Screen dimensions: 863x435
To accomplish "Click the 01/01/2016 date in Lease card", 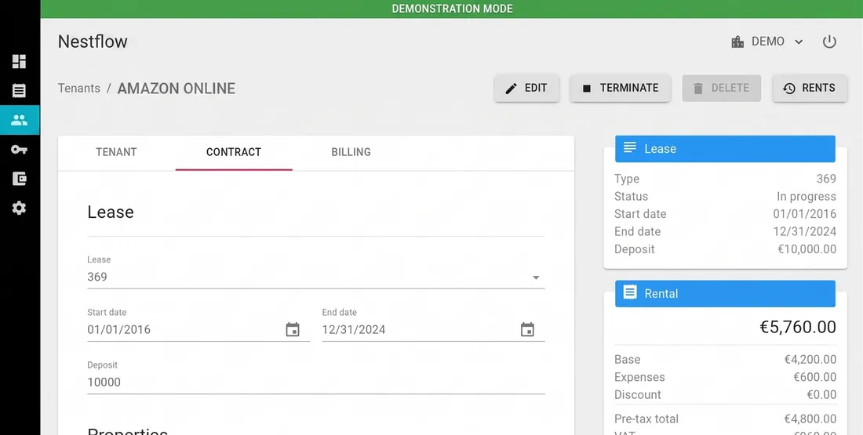I will click(805, 214).
